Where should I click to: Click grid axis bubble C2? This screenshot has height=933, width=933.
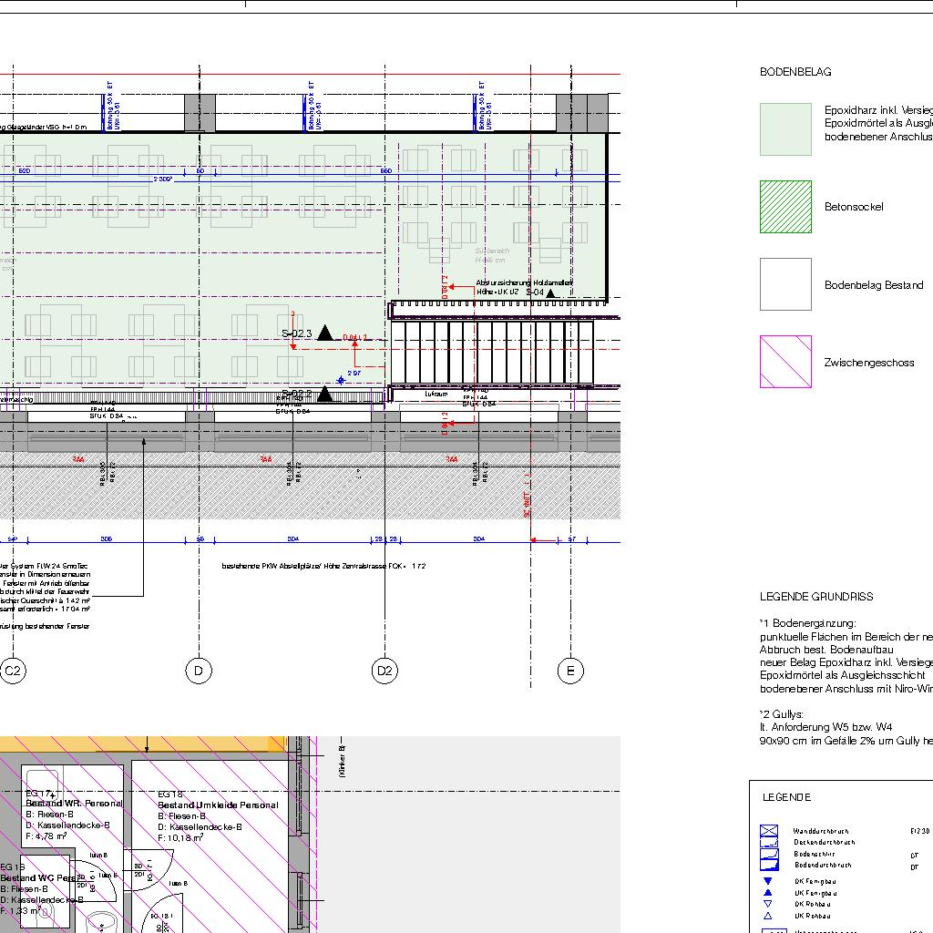[x=13, y=672]
